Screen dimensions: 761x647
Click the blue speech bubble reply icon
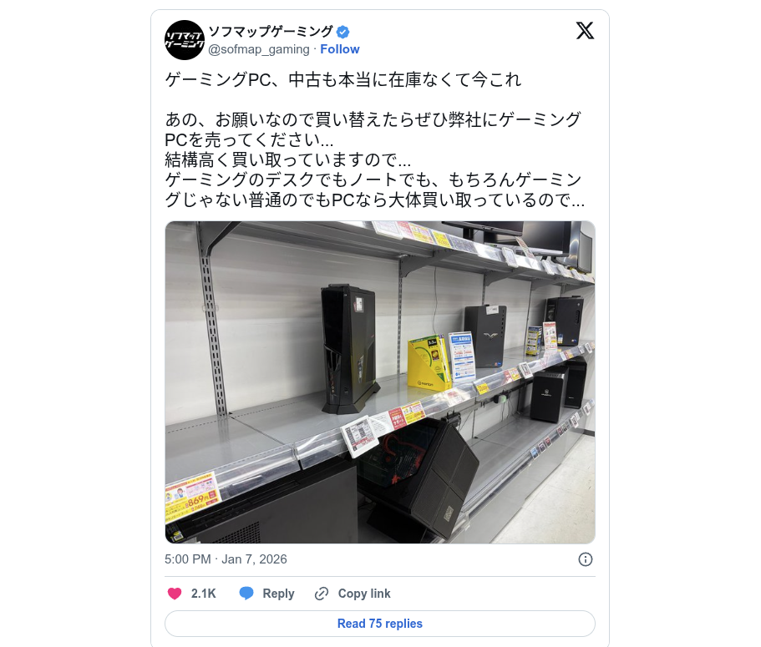246,594
